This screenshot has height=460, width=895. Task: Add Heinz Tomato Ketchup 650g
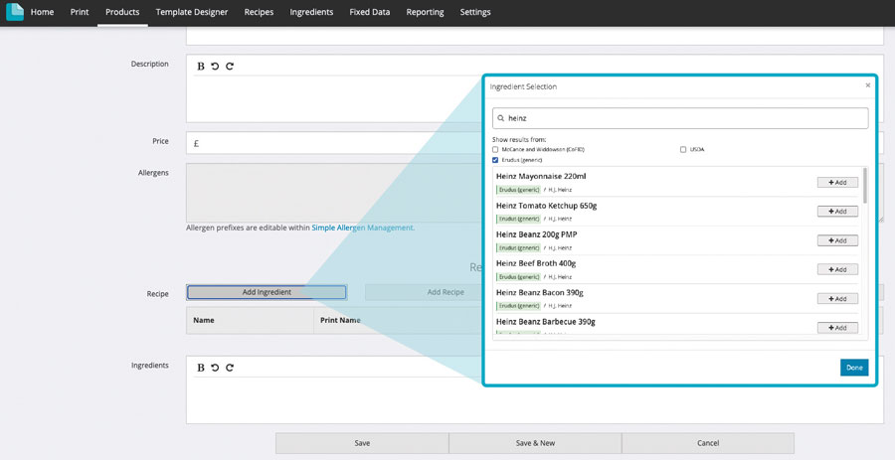coord(837,212)
